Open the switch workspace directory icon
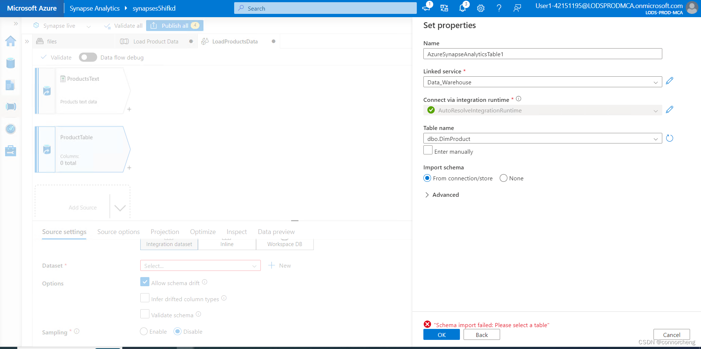The image size is (701, 349). (x=444, y=8)
